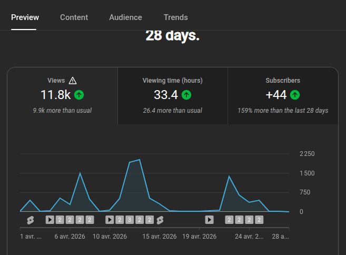Open the Shorts marker above 1 avr.

(30, 220)
